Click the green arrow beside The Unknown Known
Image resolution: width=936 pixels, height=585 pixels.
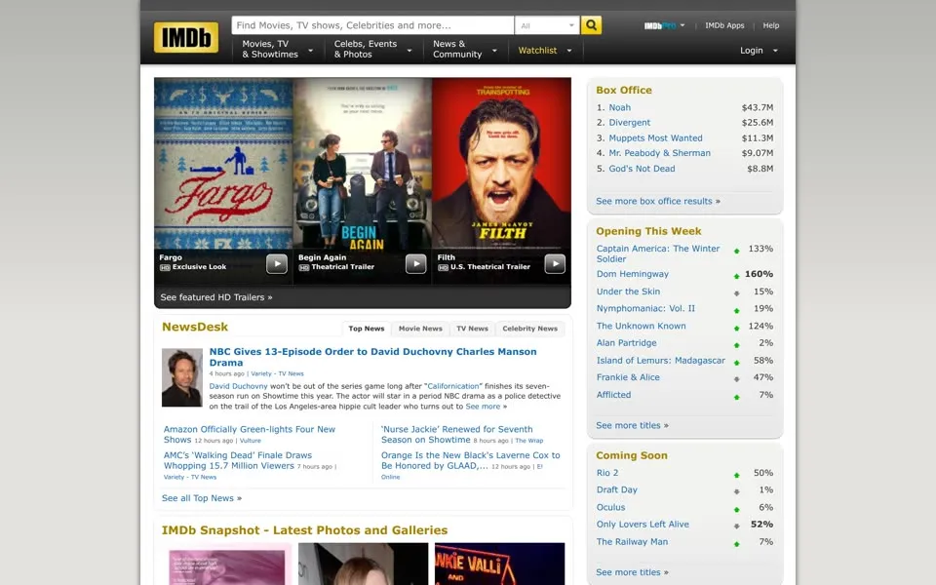pyautogui.click(x=737, y=328)
